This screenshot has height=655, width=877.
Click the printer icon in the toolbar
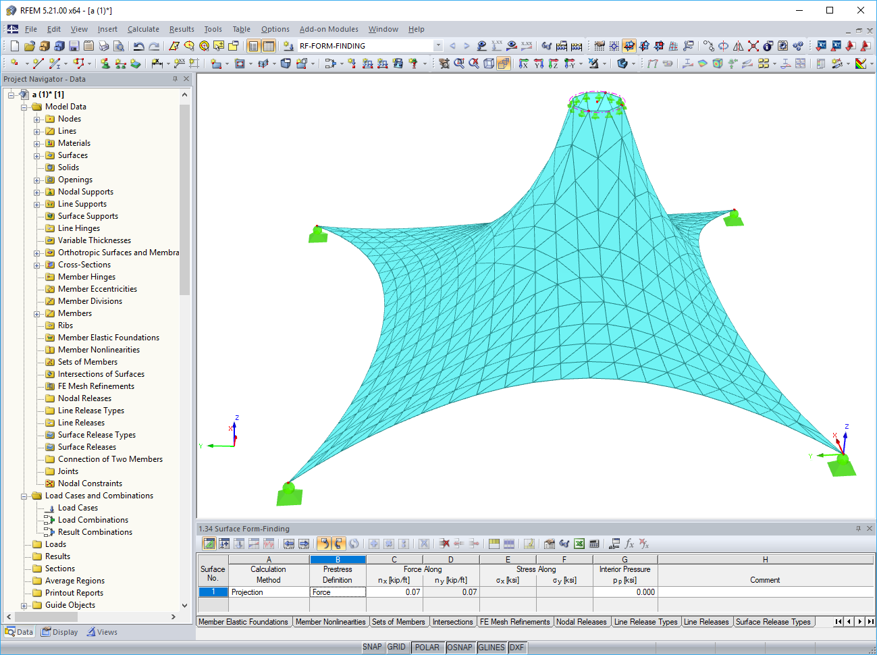click(x=103, y=46)
